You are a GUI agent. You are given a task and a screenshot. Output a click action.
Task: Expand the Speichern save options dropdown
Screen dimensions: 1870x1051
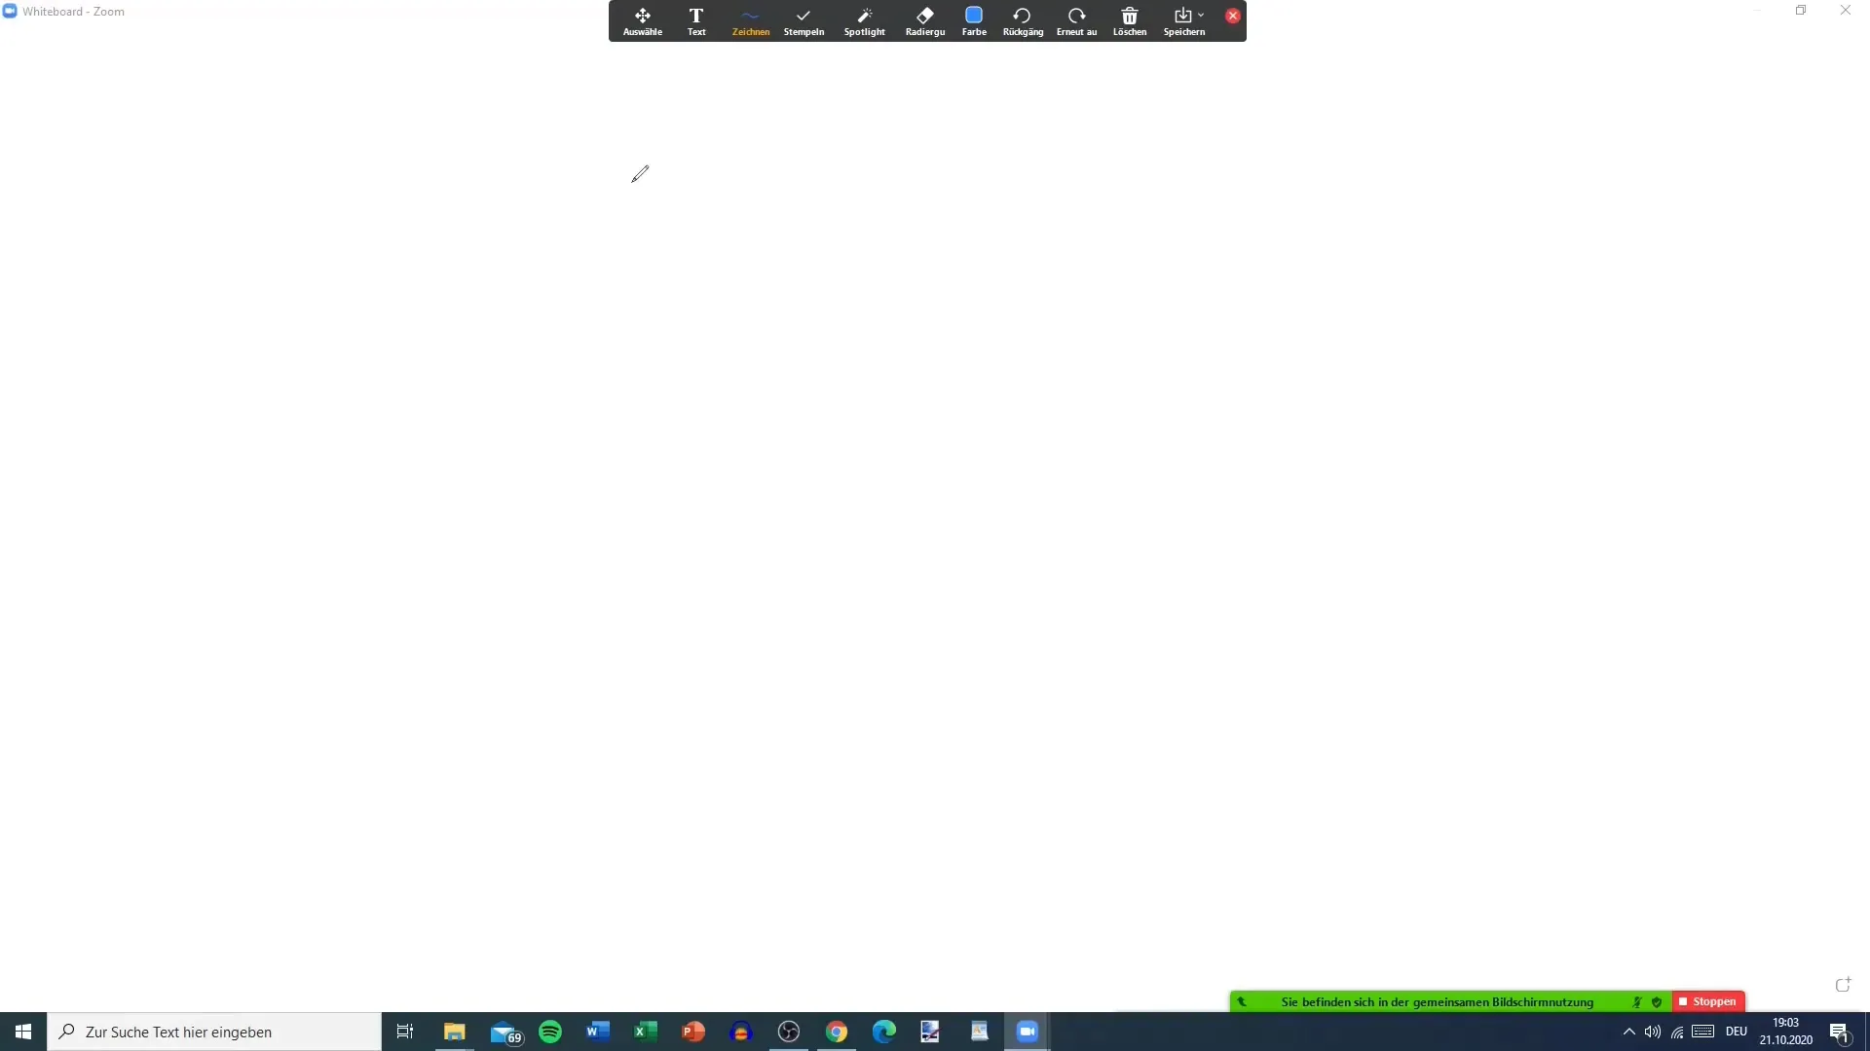pos(1200,15)
